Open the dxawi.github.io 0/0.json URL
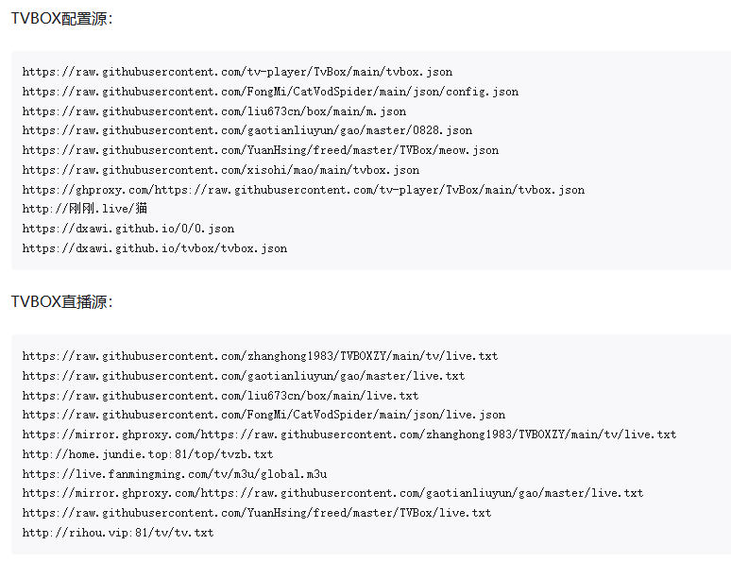This screenshot has width=731, height=562. point(128,229)
